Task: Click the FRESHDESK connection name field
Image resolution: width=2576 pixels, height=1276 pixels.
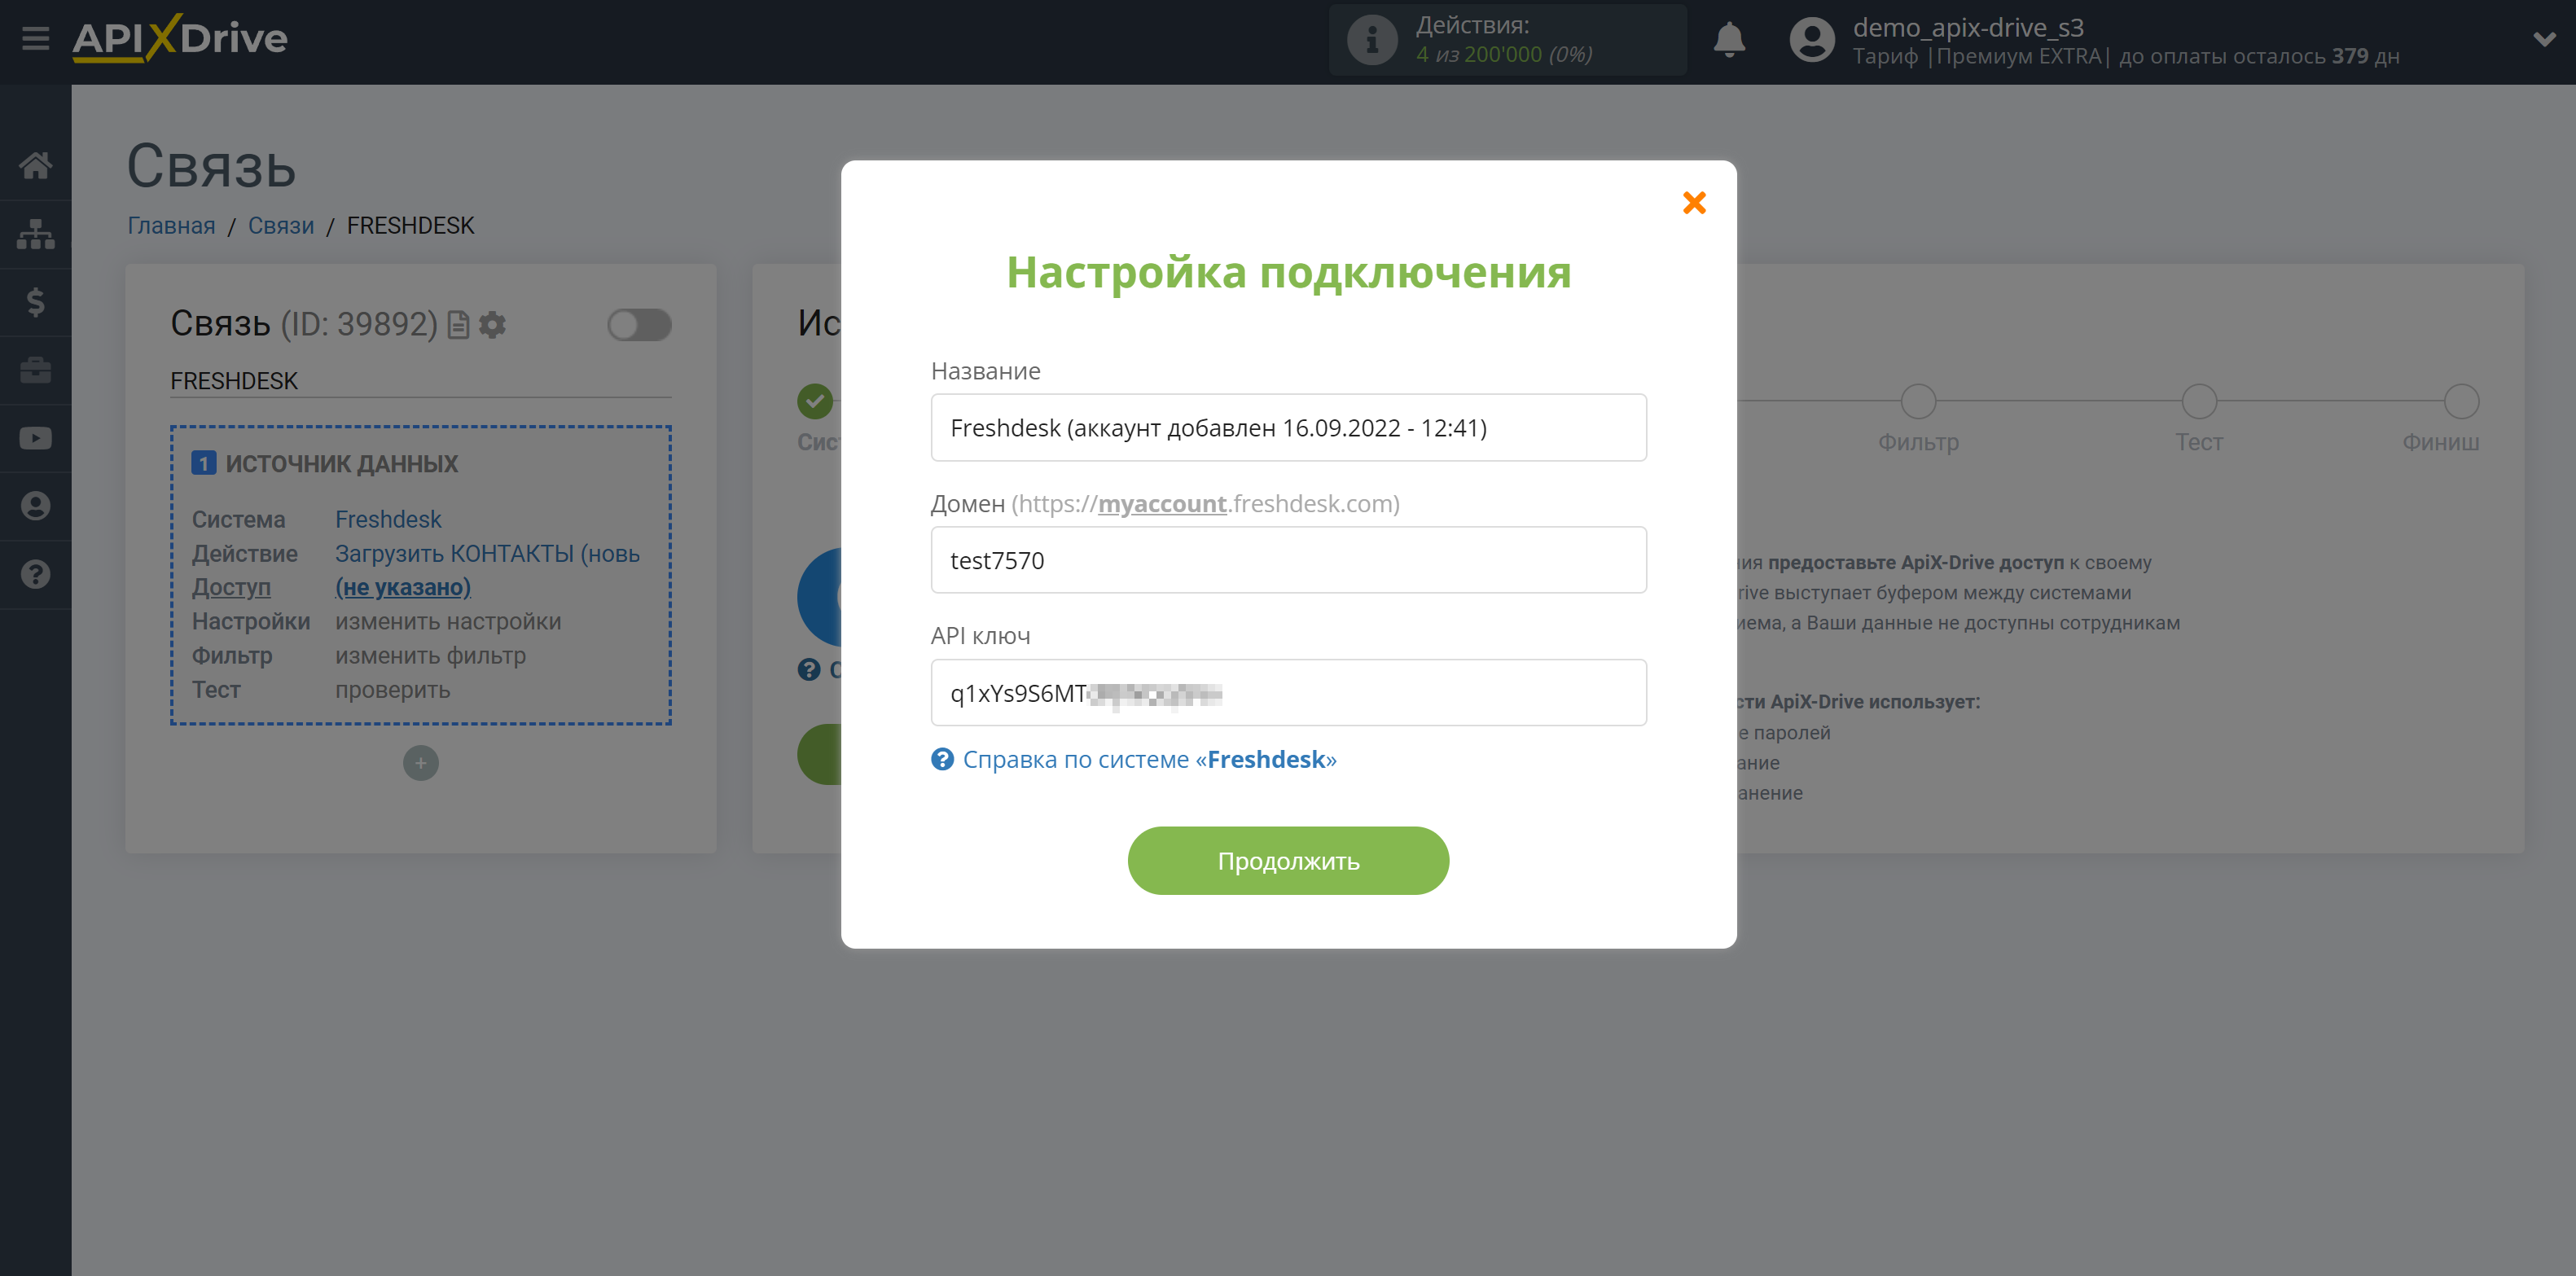Action: pyautogui.click(x=420, y=381)
